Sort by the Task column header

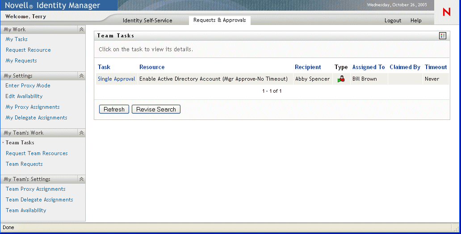pos(104,67)
